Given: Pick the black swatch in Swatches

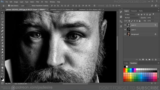Looking at the screenshot, I should (125, 67).
